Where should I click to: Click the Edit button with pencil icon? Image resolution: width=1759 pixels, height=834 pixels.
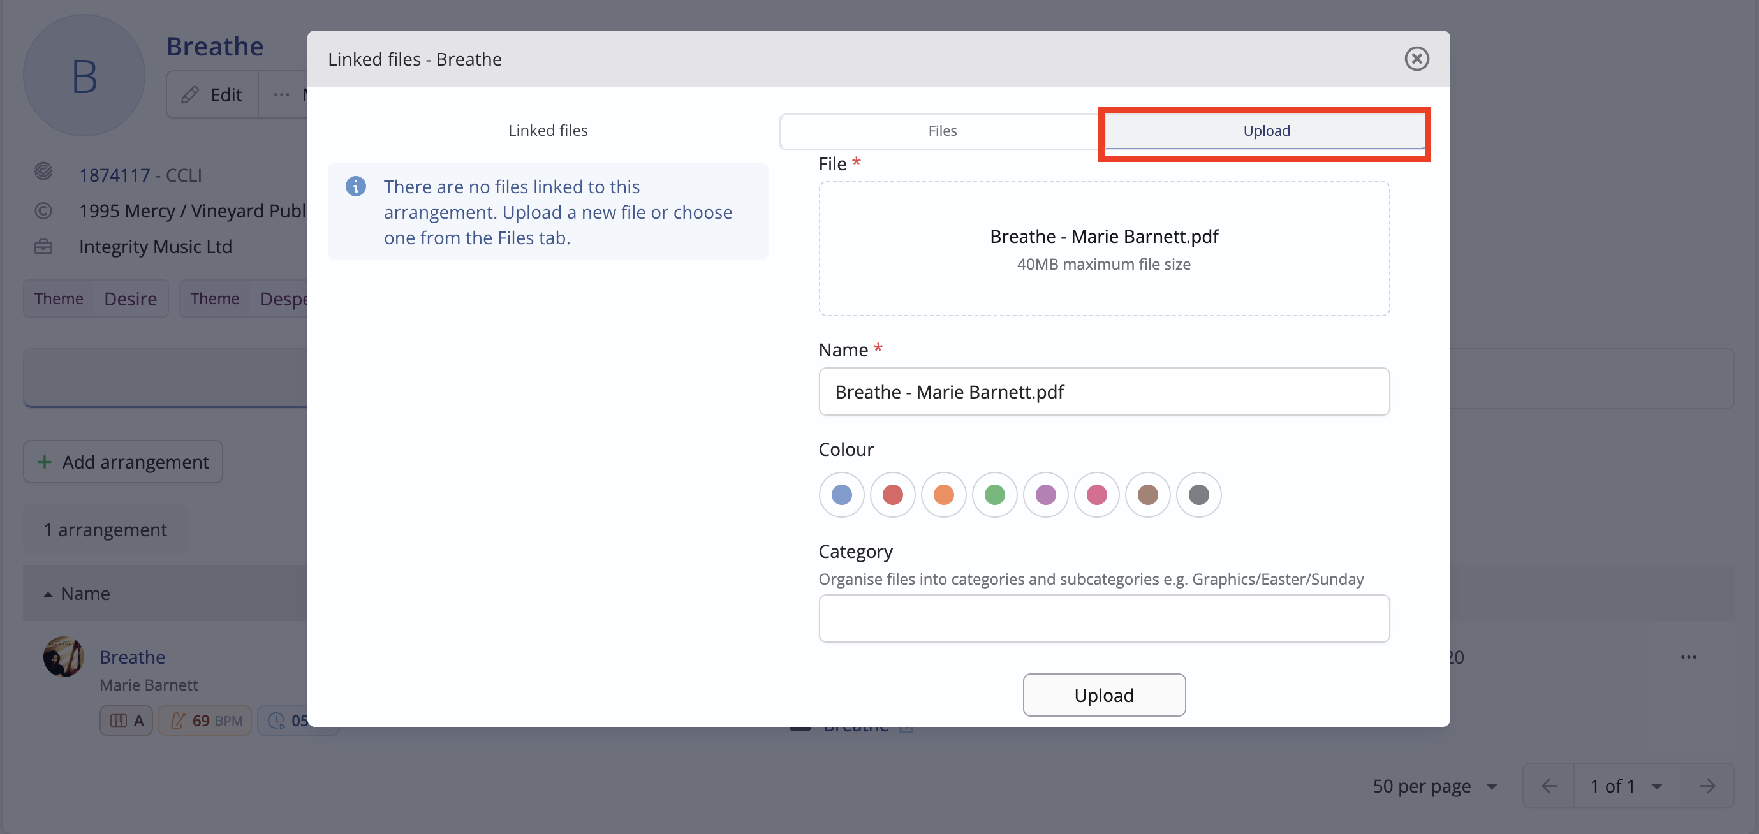click(212, 95)
